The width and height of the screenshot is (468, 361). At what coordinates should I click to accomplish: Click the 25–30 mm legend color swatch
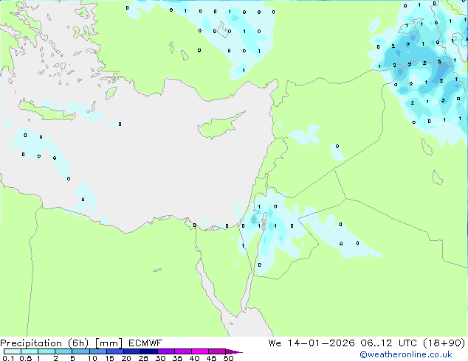(148, 351)
